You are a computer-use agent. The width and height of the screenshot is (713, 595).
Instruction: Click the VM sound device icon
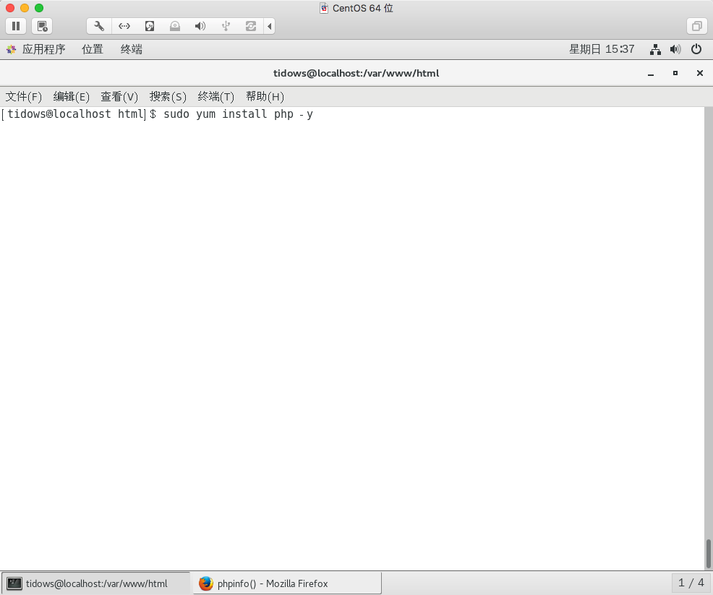point(200,26)
